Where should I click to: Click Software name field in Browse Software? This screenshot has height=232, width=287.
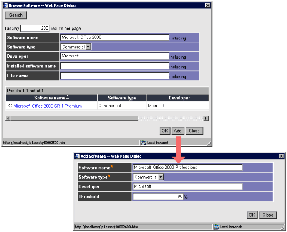[115, 37]
